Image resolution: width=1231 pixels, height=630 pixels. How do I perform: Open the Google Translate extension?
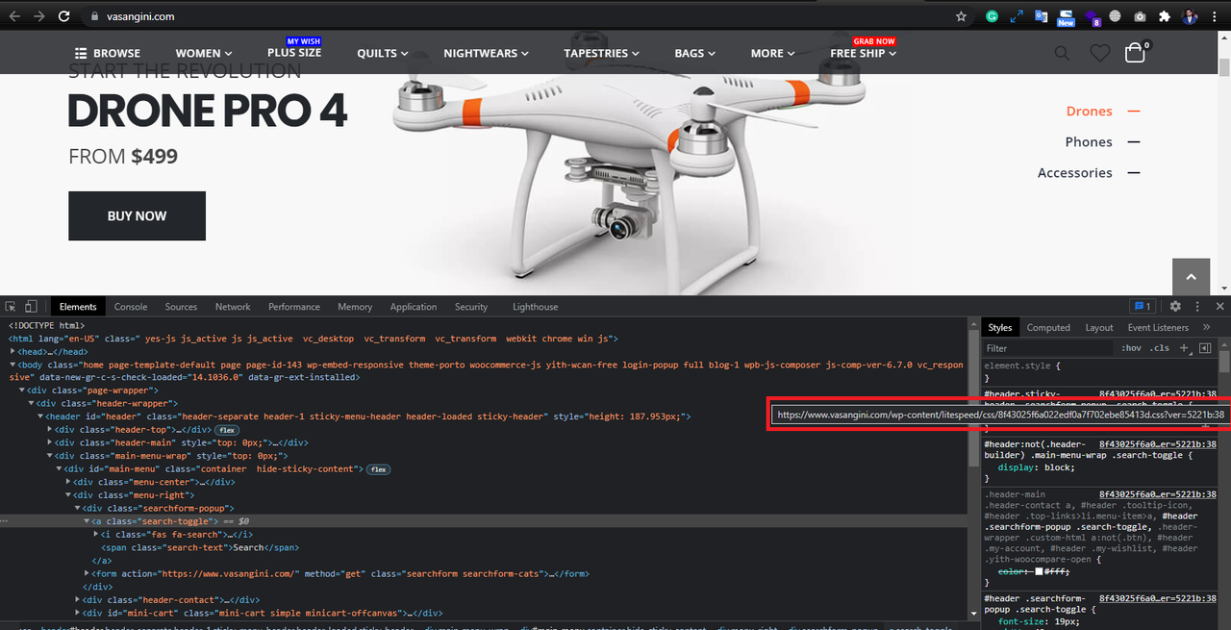[1042, 16]
